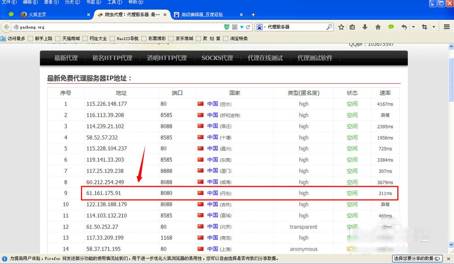Click the home button in the toolbar

(378, 27)
